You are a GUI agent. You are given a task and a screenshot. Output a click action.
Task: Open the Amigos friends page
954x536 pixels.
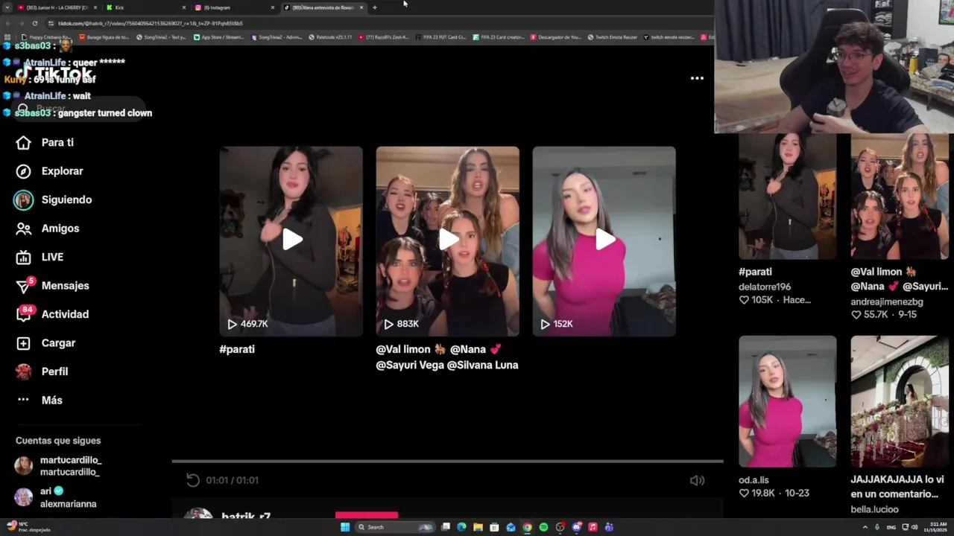(48, 229)
